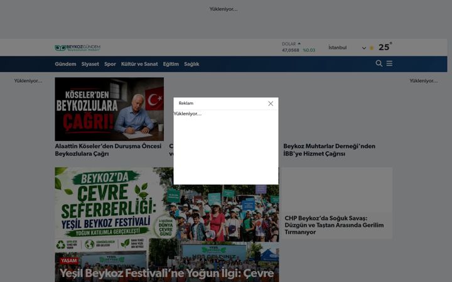
Task: Click the Köseler'den Beykozlulara Çağrı thumbnail
Action: tap(109, 109)
